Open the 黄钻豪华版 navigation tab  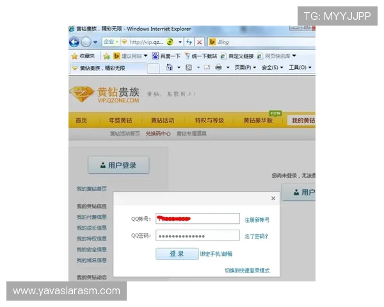(x=258, y=120)
